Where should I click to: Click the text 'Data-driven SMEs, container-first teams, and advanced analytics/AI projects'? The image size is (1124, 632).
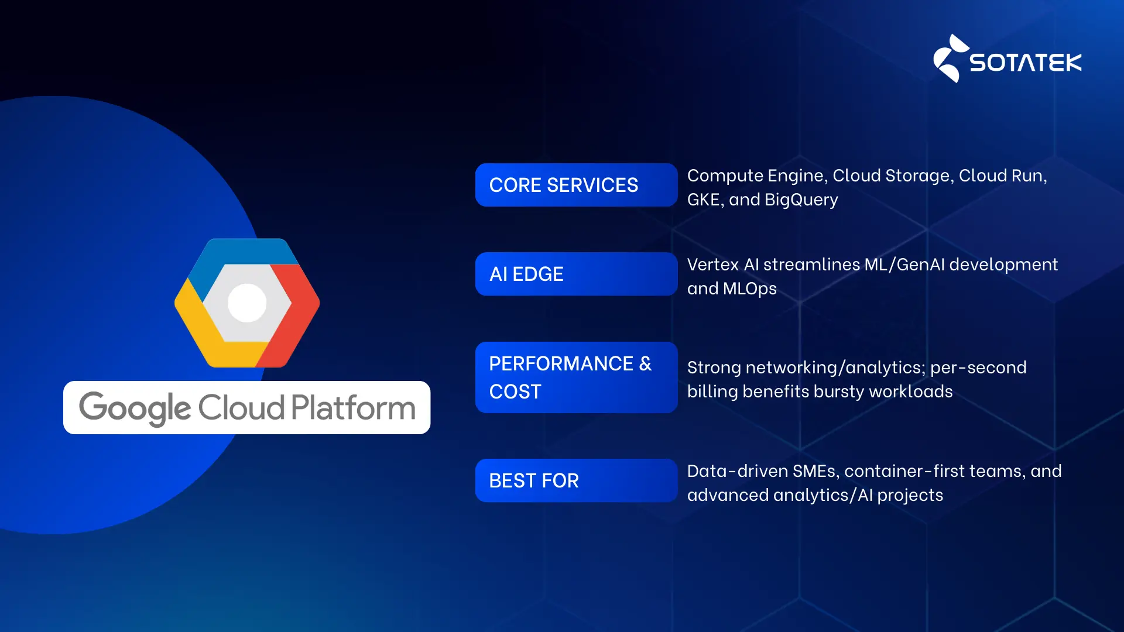(874, 483)
